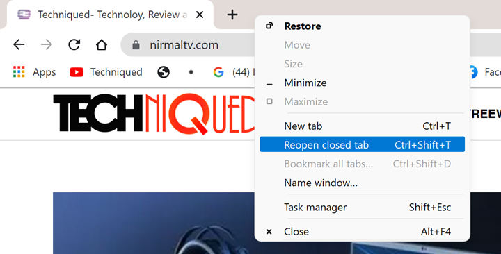
Task: Select the Techniqued tab
Action: [x=110, y=15]
